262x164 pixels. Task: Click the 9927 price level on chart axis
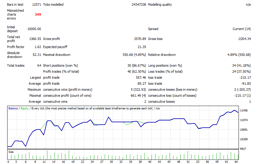pyautogui.click(x=243, y=149)
